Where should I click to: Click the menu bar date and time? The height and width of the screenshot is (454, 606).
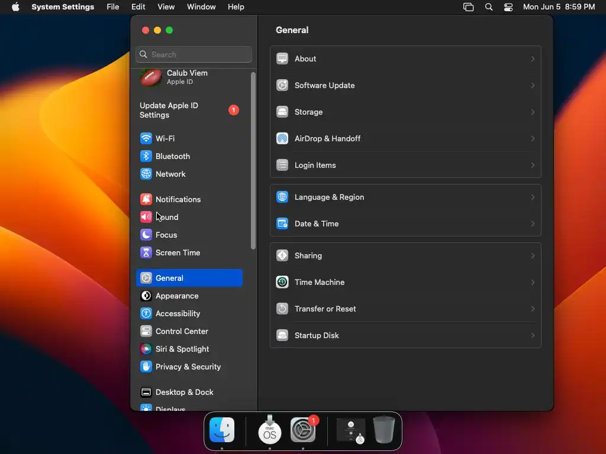coord(559,7)
